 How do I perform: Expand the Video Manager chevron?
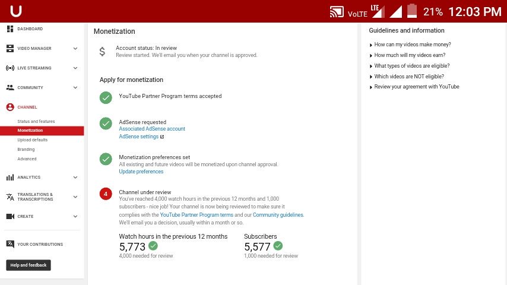click(75, 49)
